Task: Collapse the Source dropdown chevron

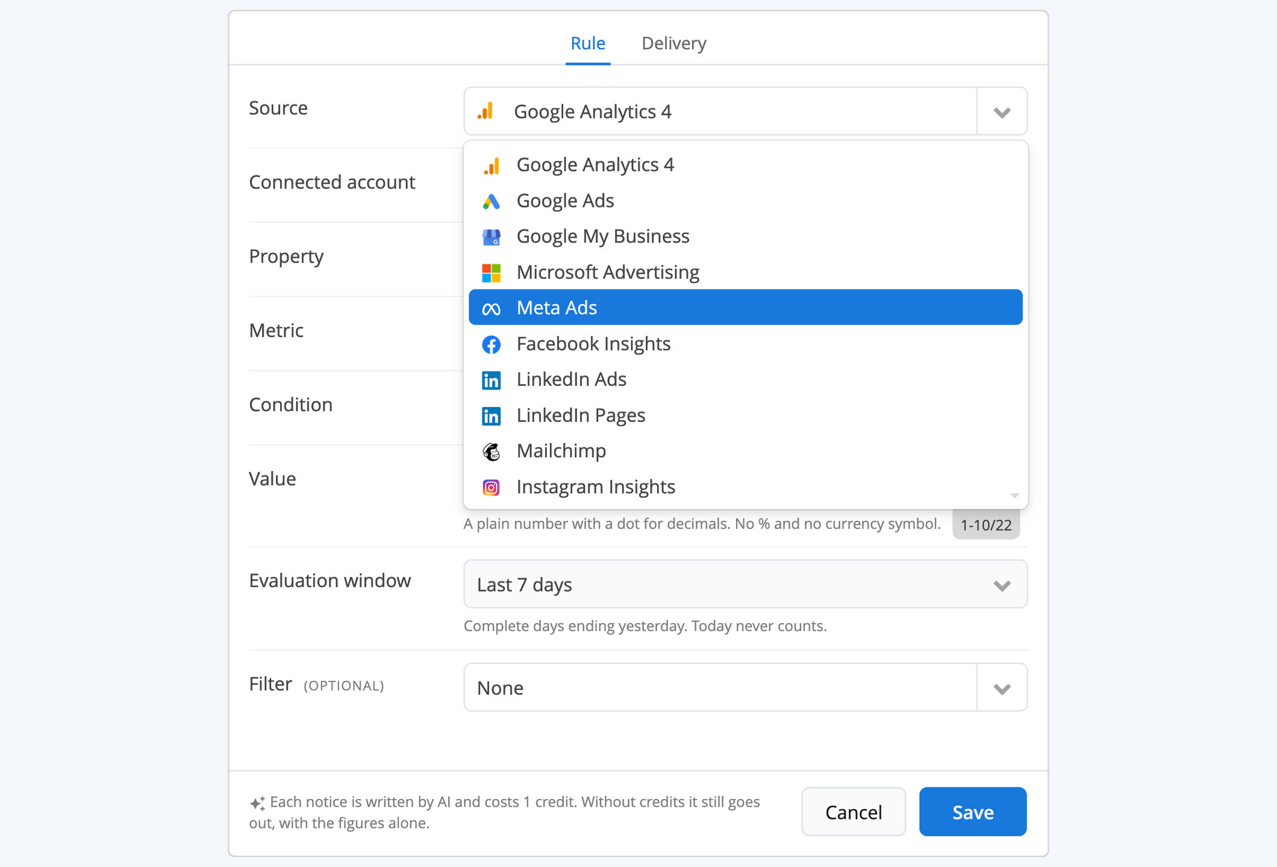Action: (1002, 112)
